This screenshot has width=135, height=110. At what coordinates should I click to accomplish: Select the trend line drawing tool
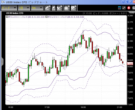pyautogui.click(x=47, y=8)
